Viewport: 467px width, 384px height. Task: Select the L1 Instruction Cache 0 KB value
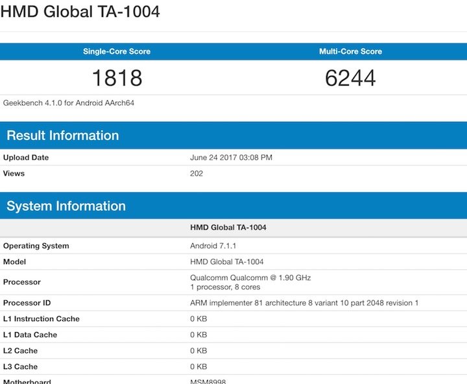pos(198,318)
